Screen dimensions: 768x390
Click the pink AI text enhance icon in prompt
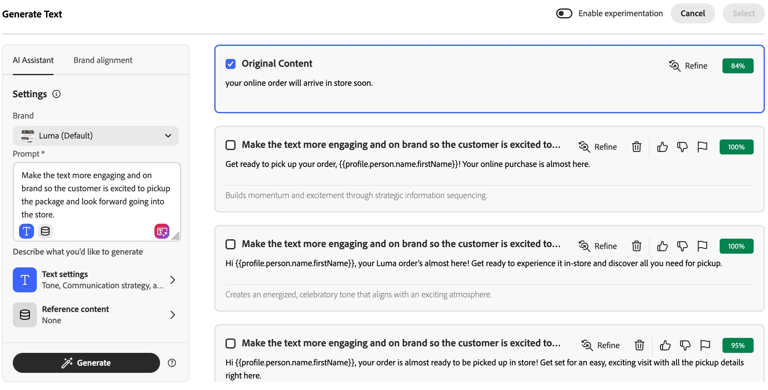(x=162, y=231)
